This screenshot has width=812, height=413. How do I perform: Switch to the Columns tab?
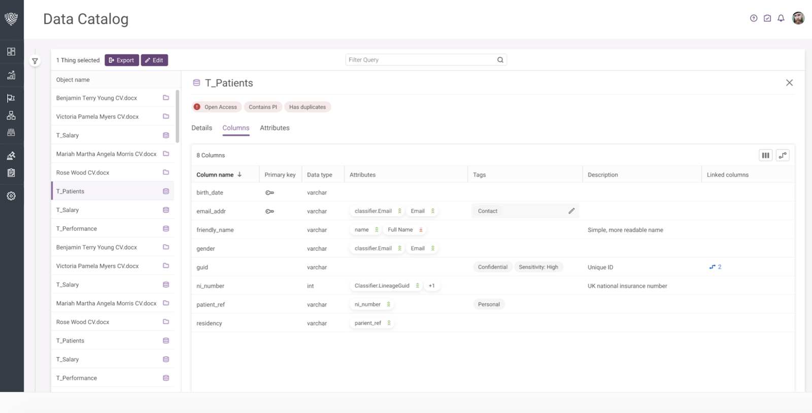236,128
